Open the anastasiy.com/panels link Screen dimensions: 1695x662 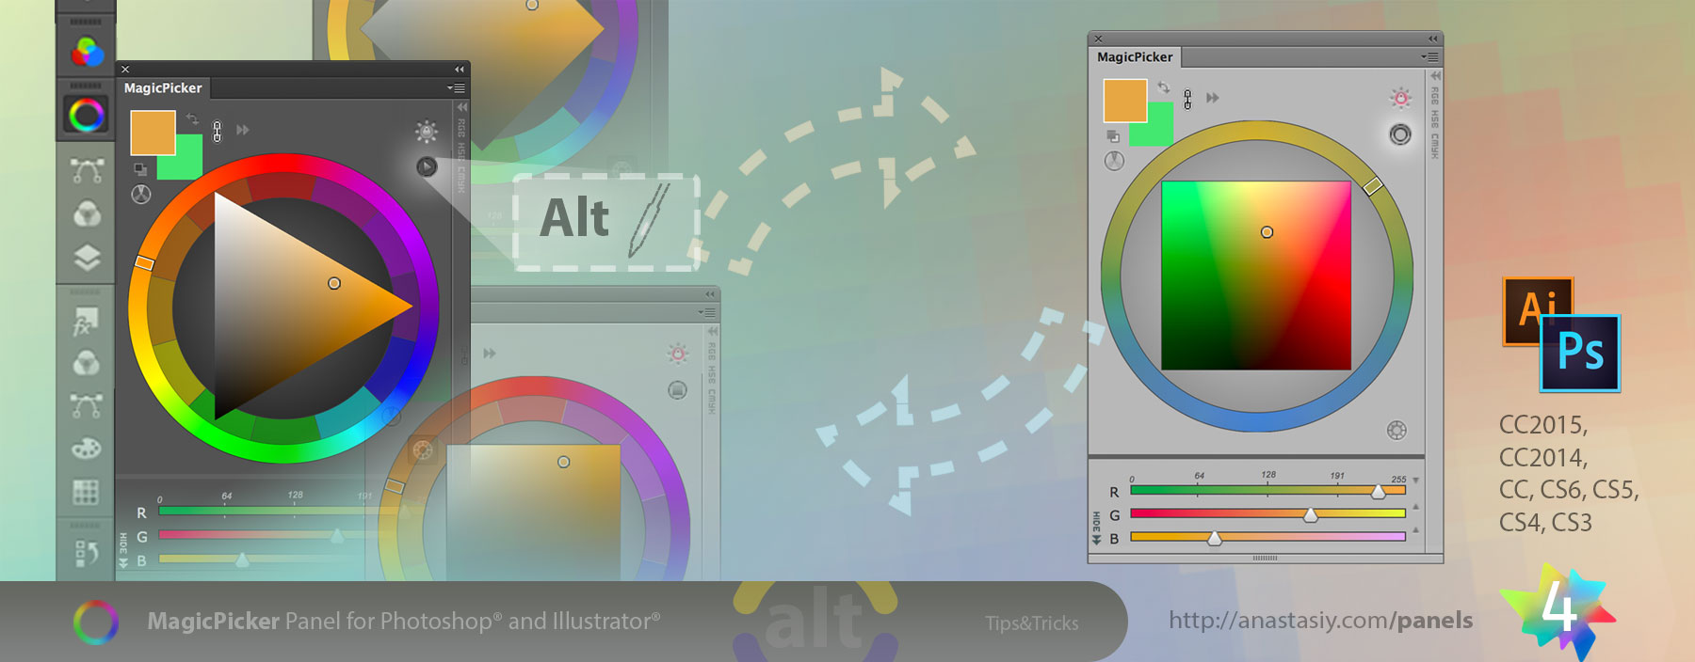[x=1320, y=621]
